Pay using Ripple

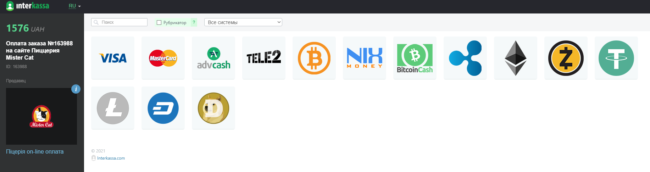(465, 58)
